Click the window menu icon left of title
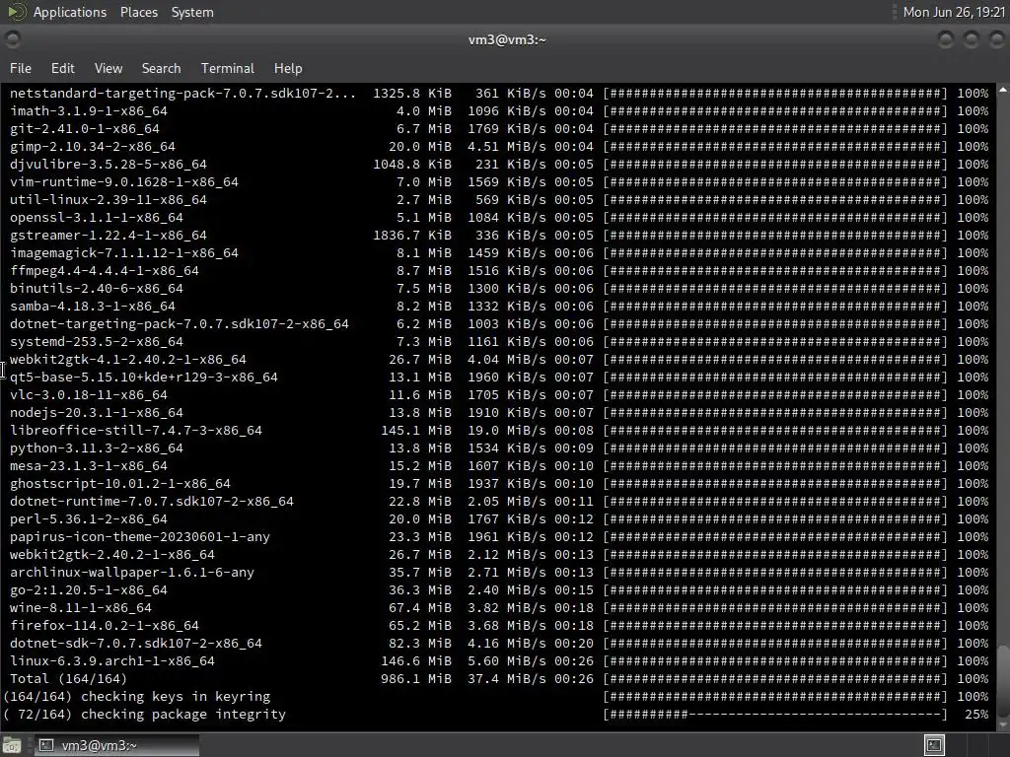This screenshot has width=1010, height=757. 12,39
